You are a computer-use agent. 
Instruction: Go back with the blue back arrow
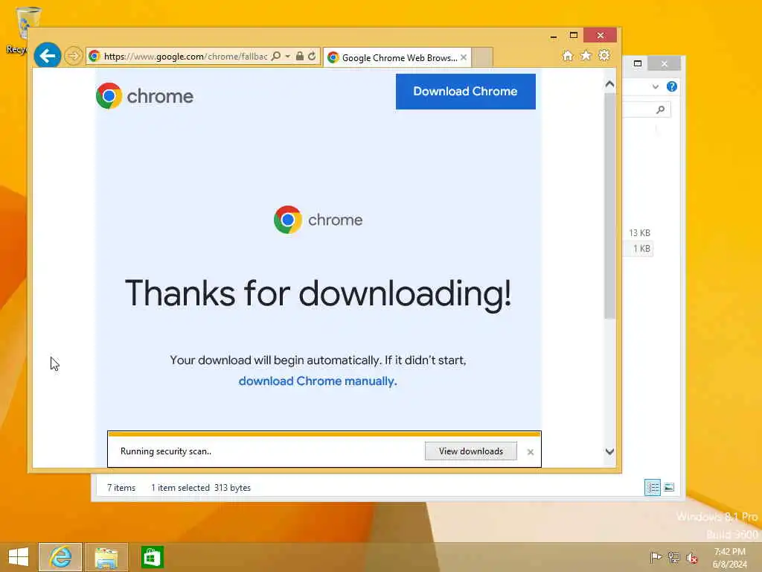[47, 56]
